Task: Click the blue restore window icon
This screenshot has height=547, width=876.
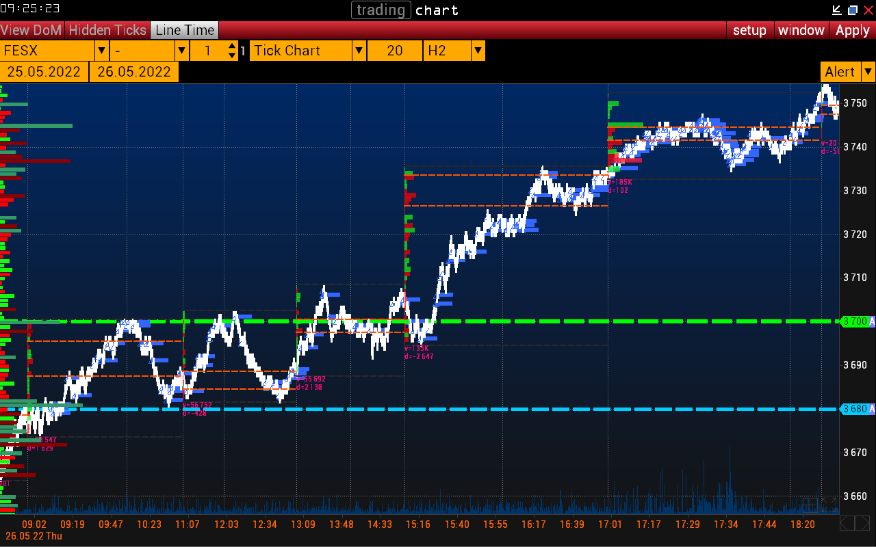Action: point(853,10)
